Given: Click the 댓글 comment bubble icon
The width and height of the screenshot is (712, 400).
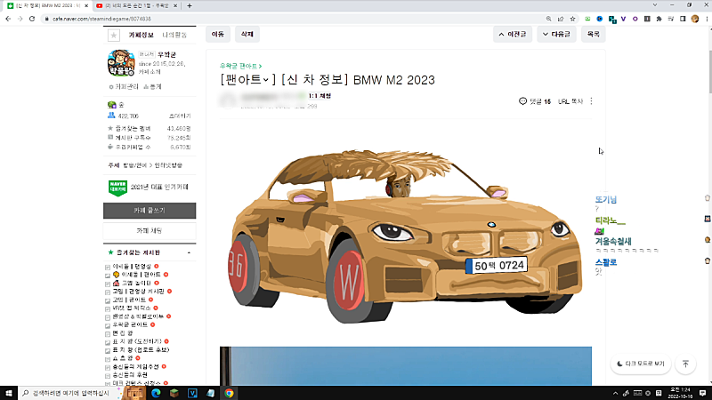Looking at the screenshot, I should (x=522, y=101).
